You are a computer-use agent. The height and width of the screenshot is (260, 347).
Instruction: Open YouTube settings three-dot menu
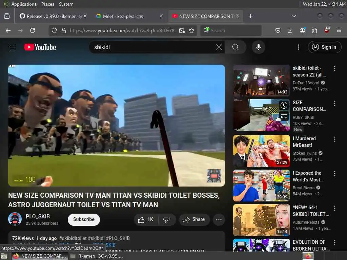pos(299,47)
